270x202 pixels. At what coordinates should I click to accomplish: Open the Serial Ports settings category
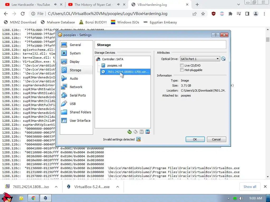[x=76, y=95]
